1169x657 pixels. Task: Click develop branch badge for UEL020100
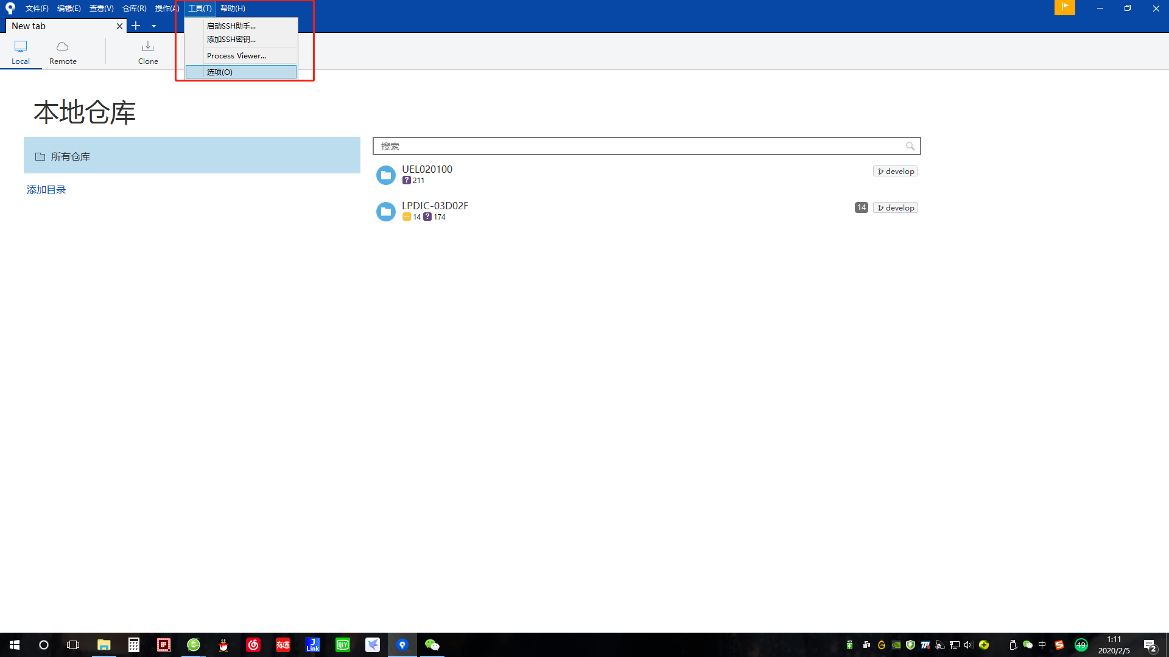click(895, 172)
